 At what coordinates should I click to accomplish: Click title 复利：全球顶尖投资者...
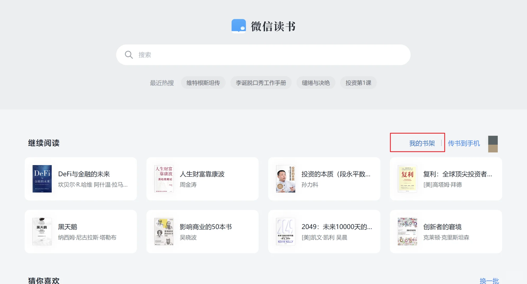(x=458, y=174)
